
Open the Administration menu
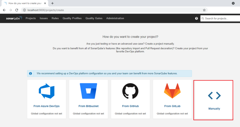[x=115, y=18]
